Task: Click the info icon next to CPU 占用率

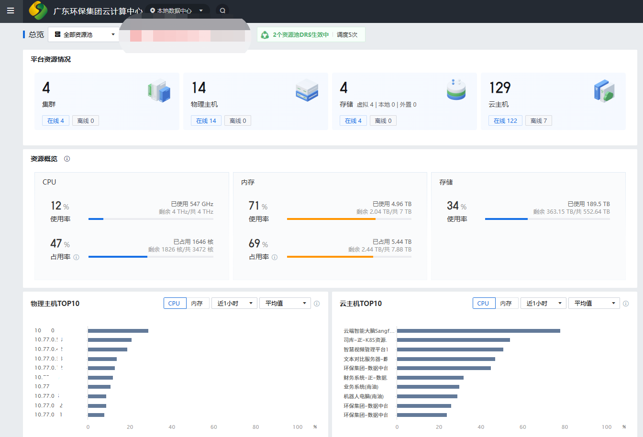Action: tap(76, 257)
